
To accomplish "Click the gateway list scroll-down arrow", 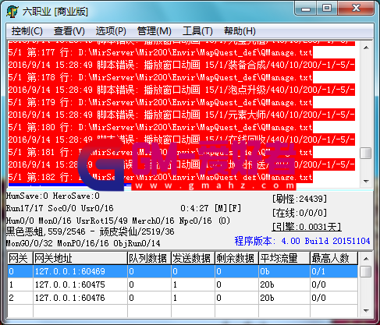I will point(366,310).
